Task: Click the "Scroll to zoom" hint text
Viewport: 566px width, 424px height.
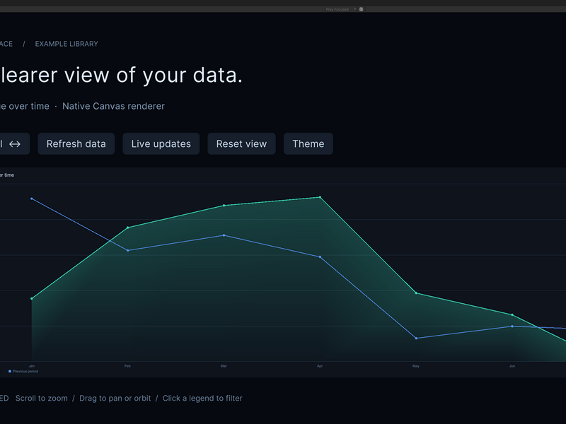Action: pyautogui.click(x=42, y=398)
